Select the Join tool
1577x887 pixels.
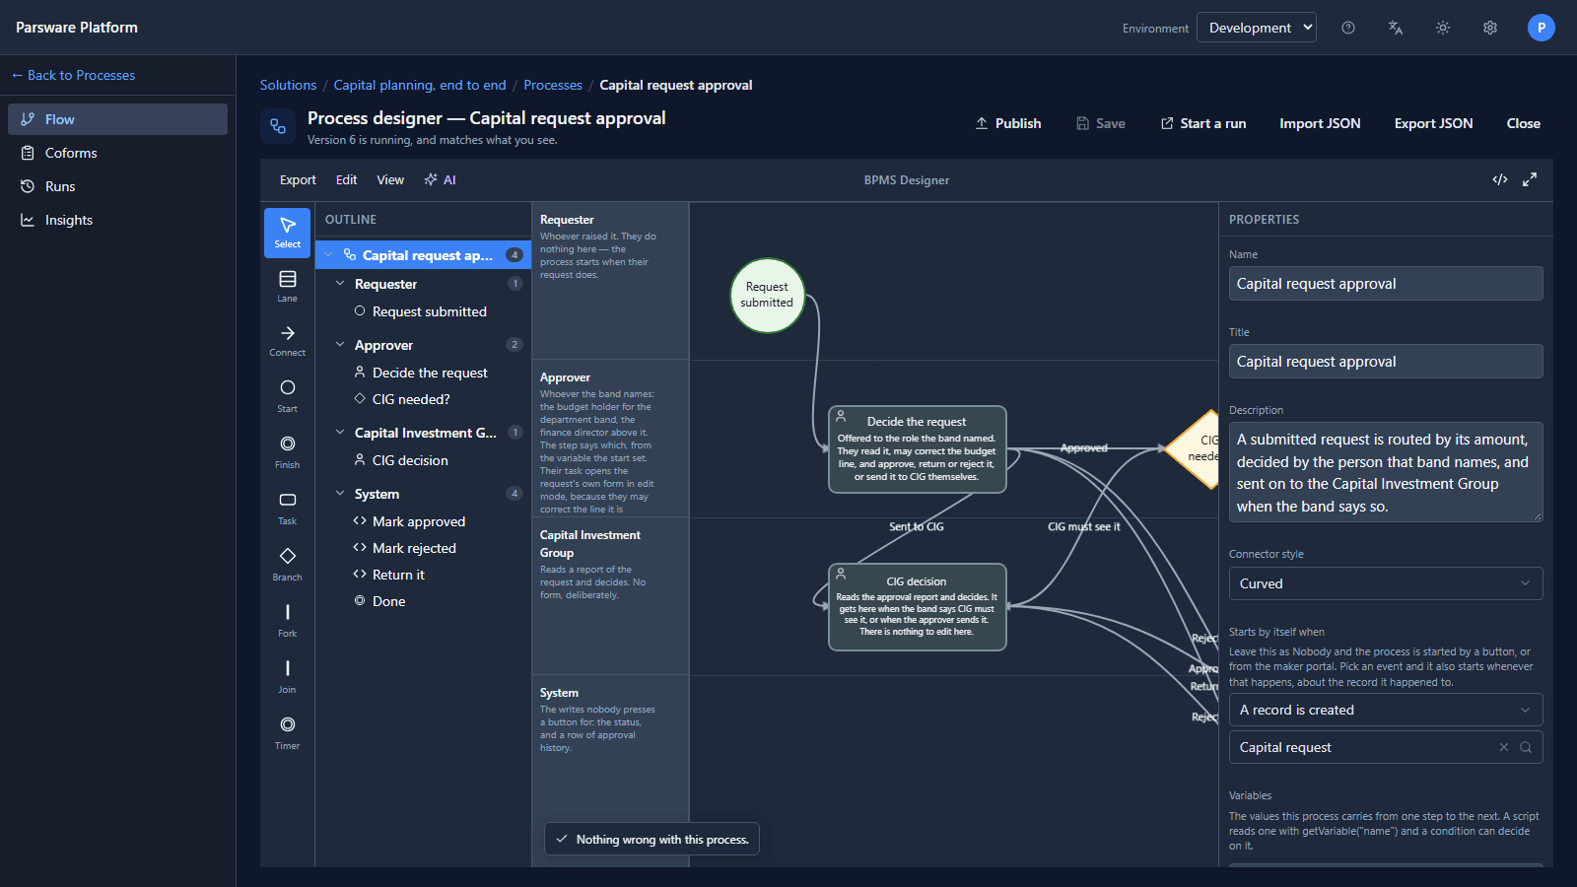click(x=287, y=677)
